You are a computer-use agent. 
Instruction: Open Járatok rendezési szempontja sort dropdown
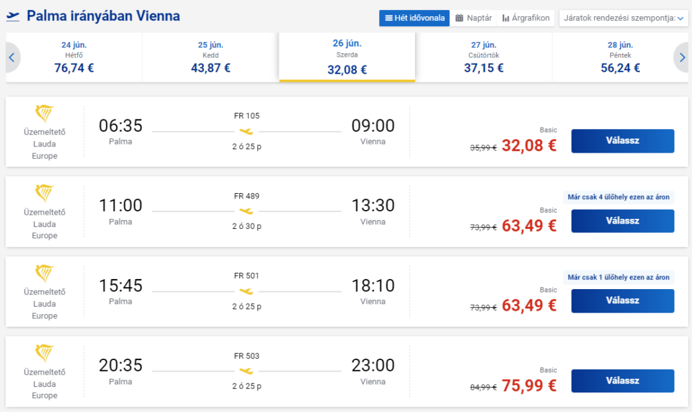(x=623, y=18)
